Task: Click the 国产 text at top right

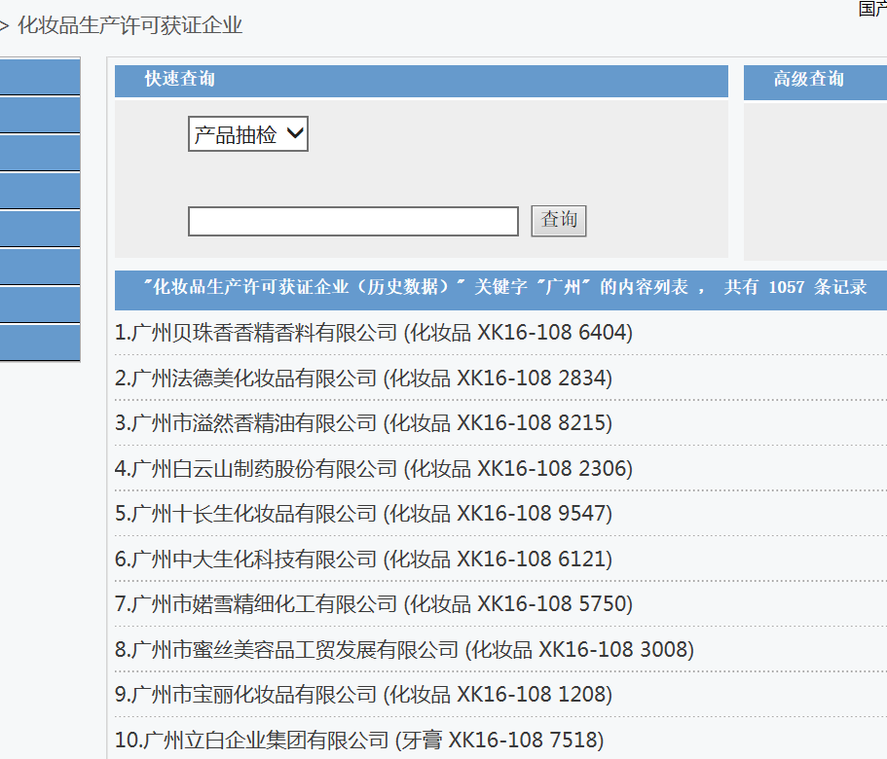Action: (871, 9)
